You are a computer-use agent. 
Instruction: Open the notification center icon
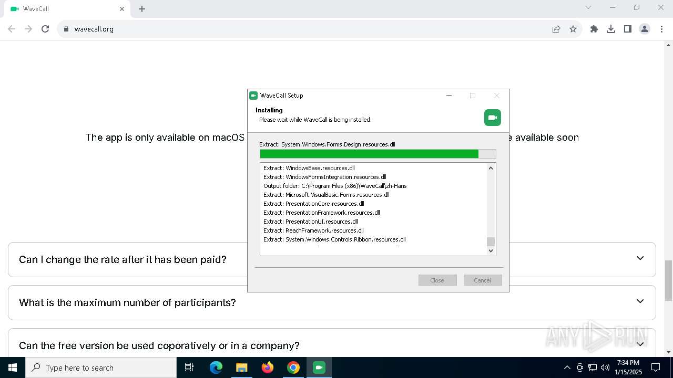coord(656,367)
